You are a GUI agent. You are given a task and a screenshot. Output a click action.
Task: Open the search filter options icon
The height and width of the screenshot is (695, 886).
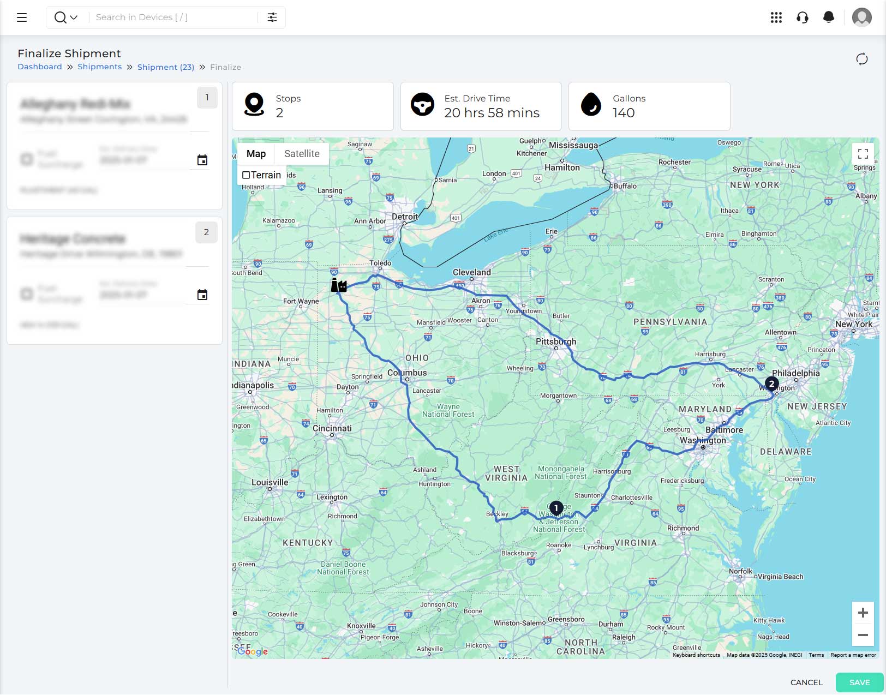[x=272, y=17]
